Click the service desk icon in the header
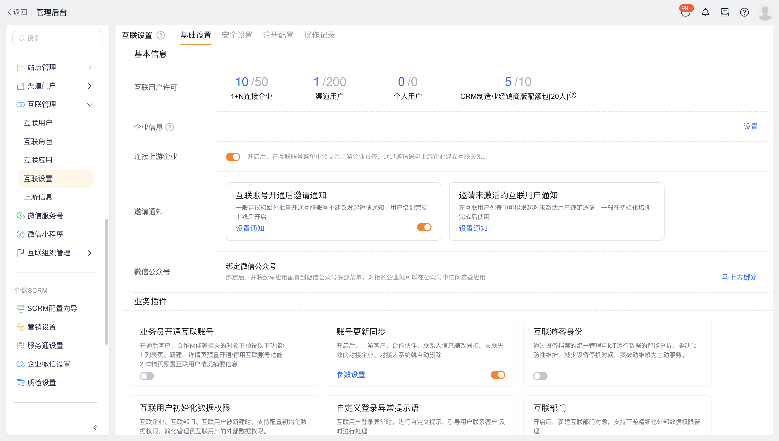 [725, 12]
